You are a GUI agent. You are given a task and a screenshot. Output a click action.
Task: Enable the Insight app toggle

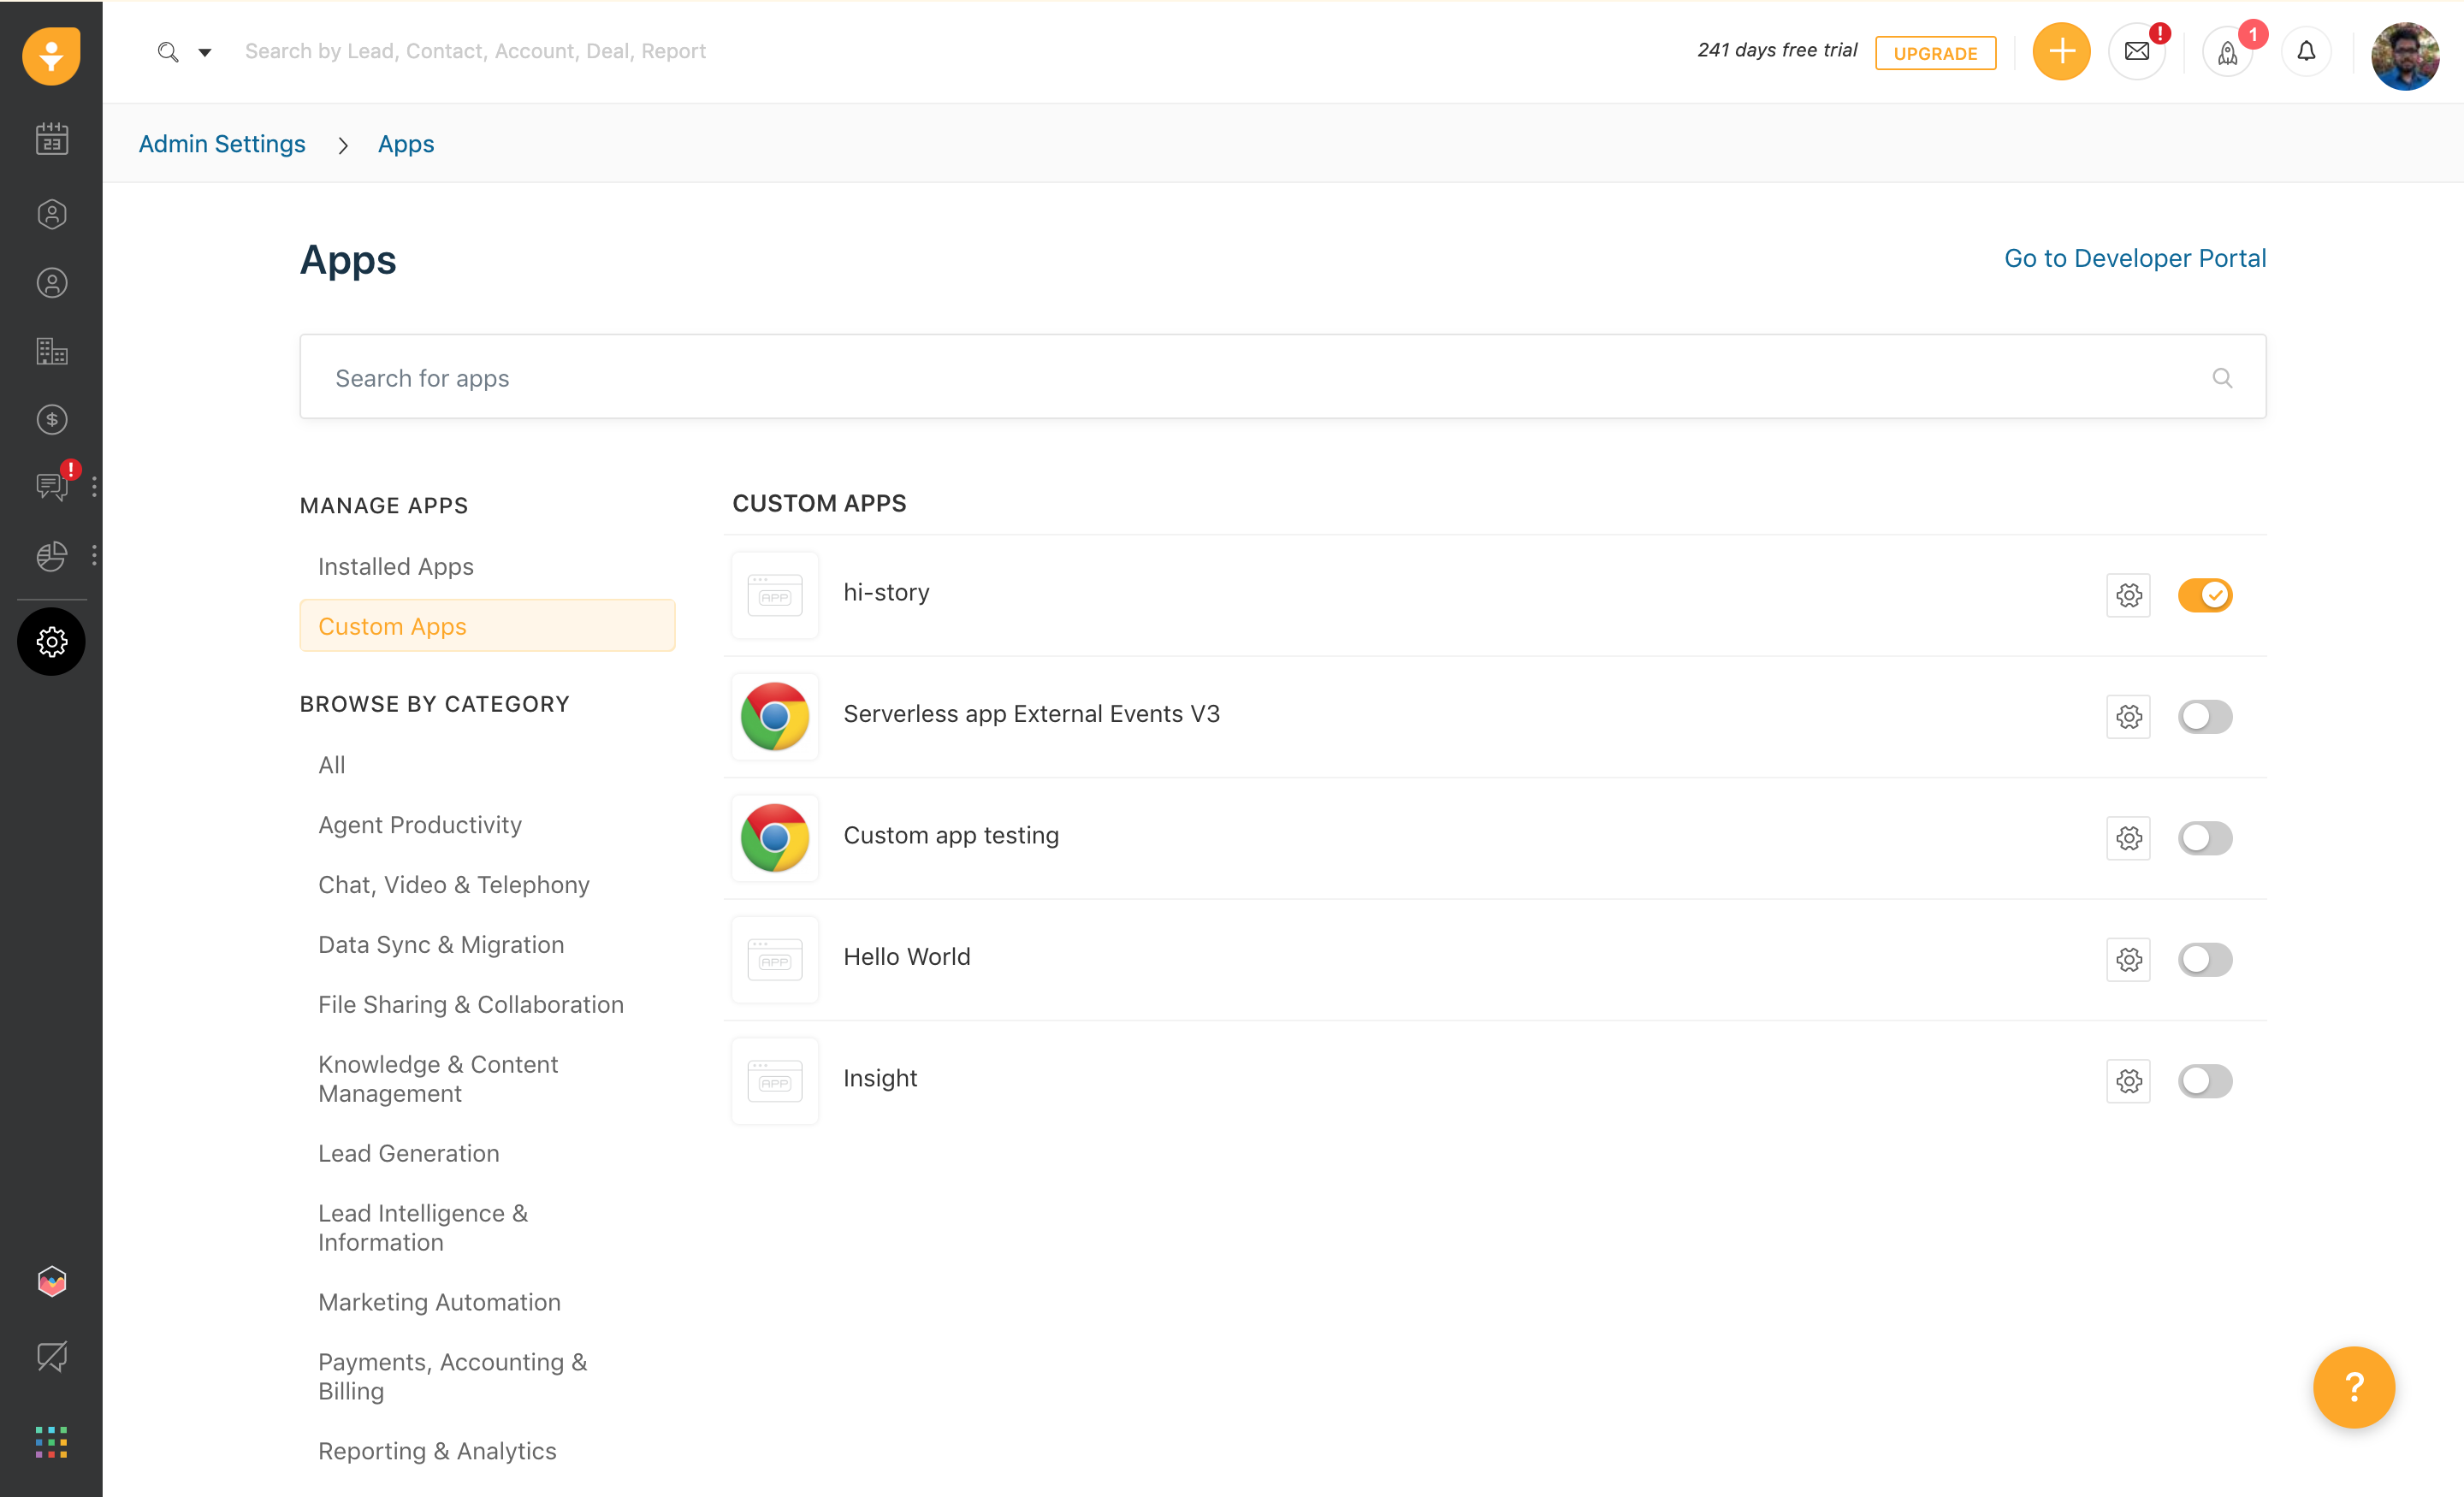tap(2204, 1081)
